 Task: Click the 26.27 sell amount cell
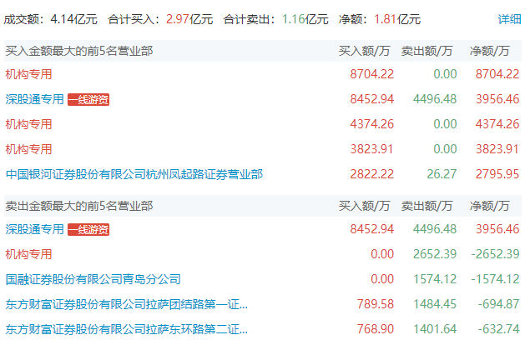pyautogui.click(x=442, y=174)
